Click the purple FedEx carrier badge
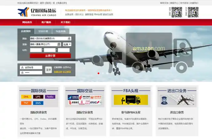 tap(50, 97)
